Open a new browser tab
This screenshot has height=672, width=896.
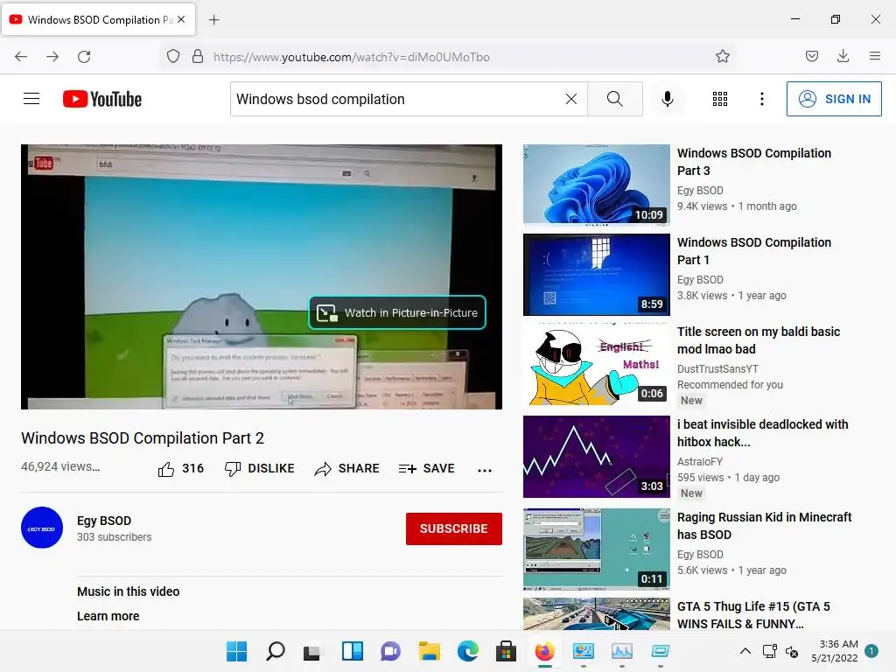tap(214, 20)
